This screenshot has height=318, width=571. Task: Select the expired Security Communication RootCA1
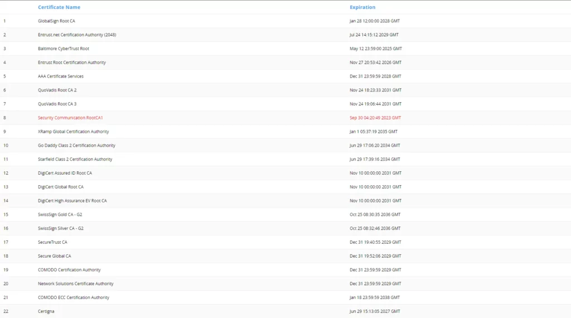(70, 118)
